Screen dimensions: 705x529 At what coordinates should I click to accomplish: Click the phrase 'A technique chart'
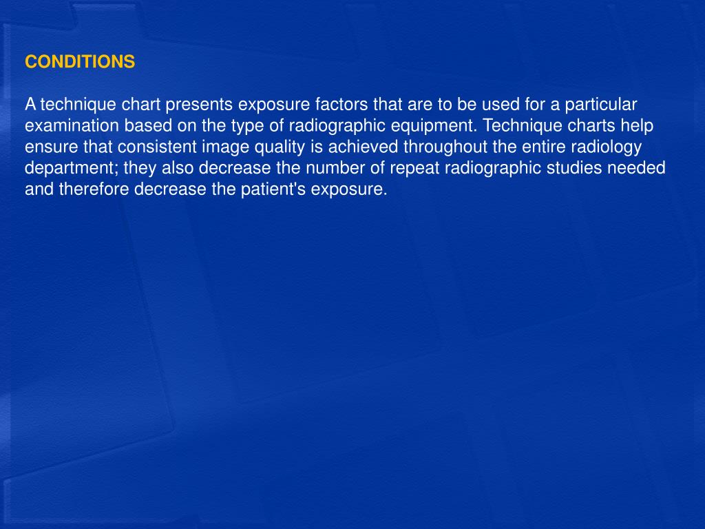[92, 105]
